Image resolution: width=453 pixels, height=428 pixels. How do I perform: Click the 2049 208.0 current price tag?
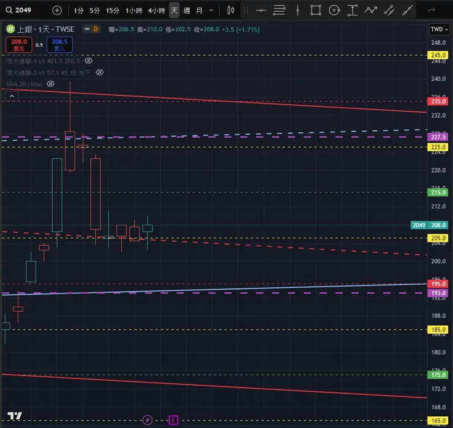coord(429,225)
